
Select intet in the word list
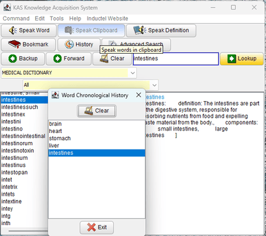(x=24, y=180)
